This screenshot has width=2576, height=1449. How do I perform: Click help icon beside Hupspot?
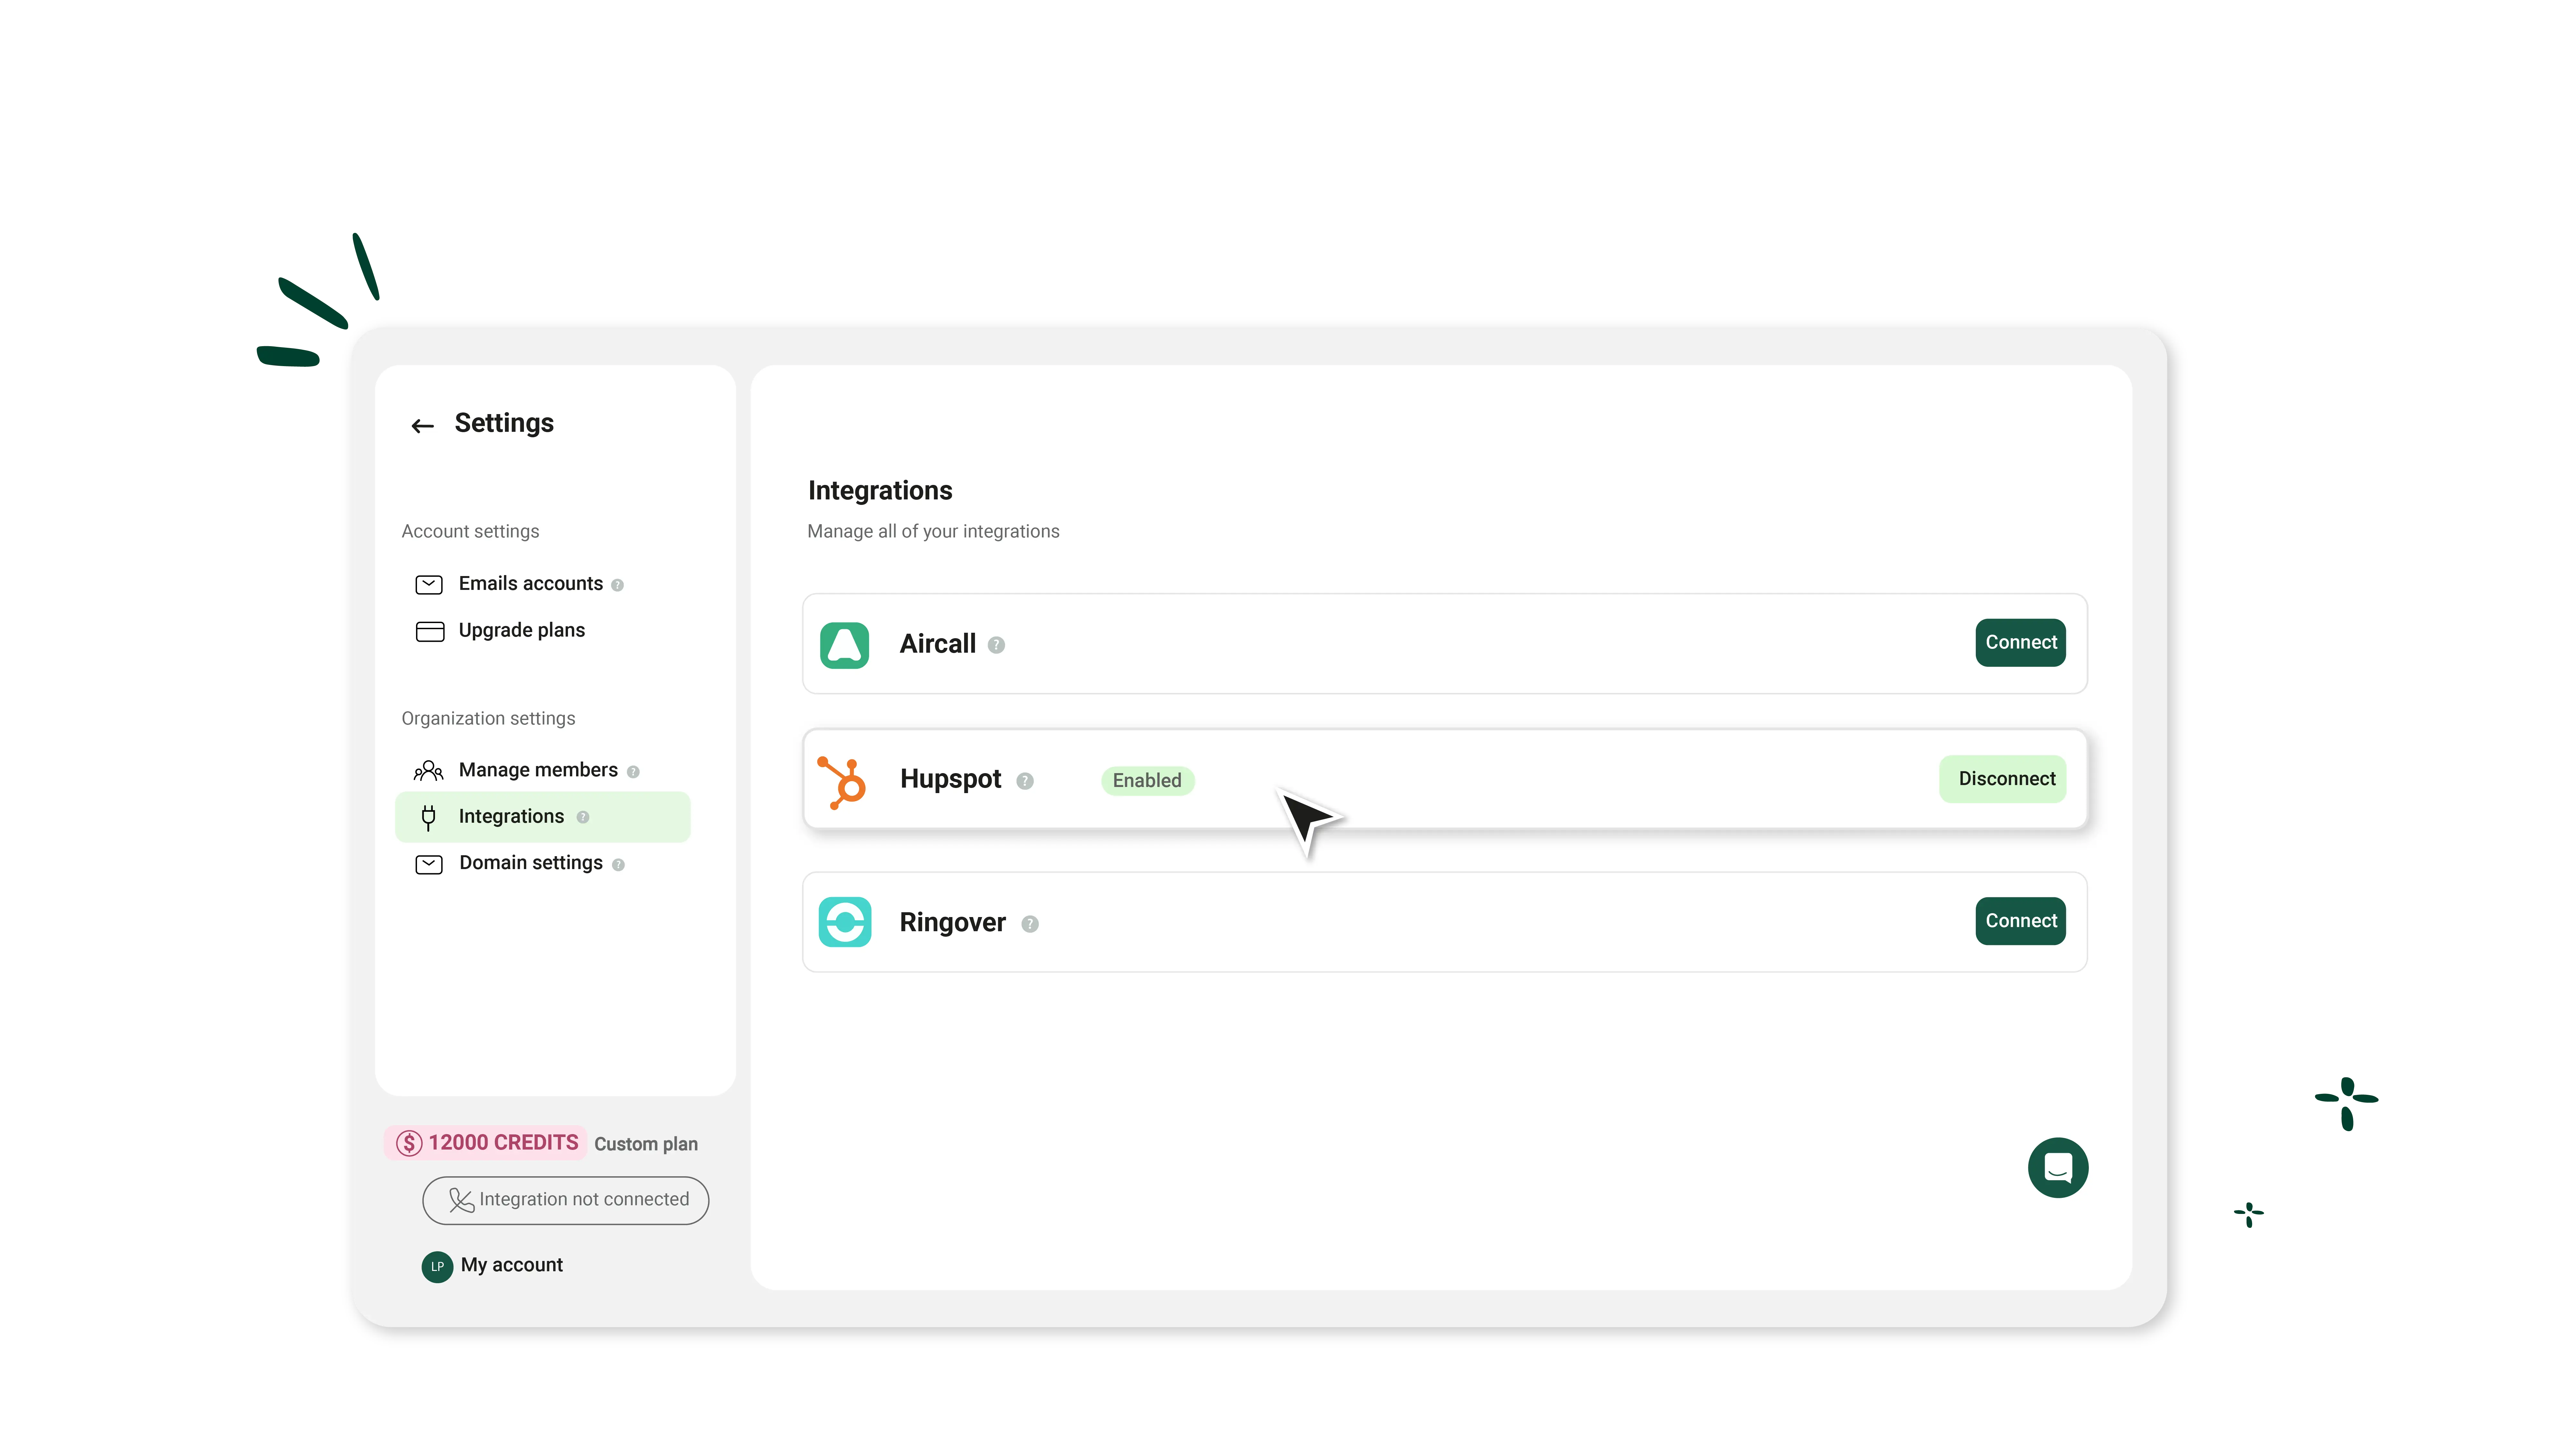[x=1025, y=781]
